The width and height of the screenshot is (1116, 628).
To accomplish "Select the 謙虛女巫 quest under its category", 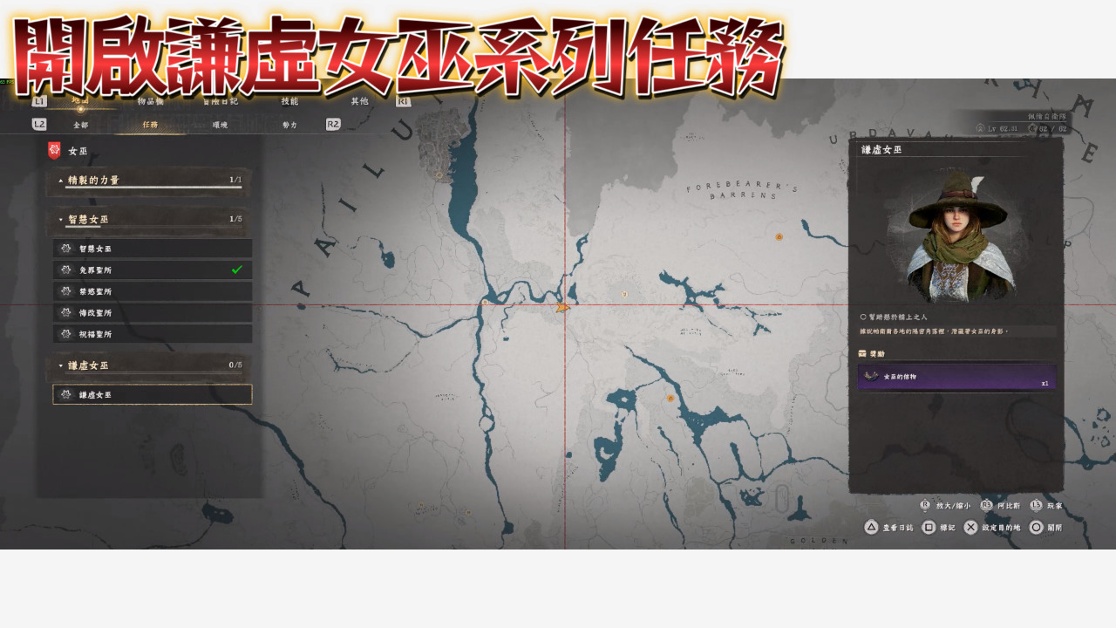I will [153, 395].
